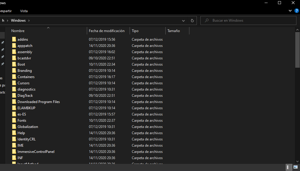
Task: Expand the ribbon with the chevron
Action: pyautogui.click(x=290, y=11)
